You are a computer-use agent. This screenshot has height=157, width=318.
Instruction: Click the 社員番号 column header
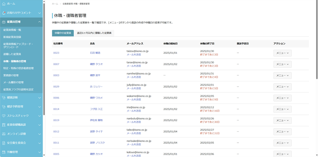pyautogui.click(x=58, y=44)
